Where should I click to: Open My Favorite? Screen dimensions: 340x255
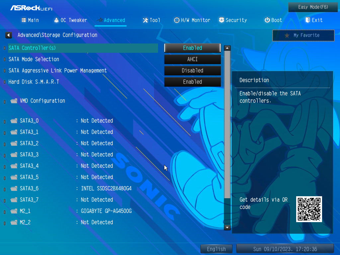pos(303,35)
